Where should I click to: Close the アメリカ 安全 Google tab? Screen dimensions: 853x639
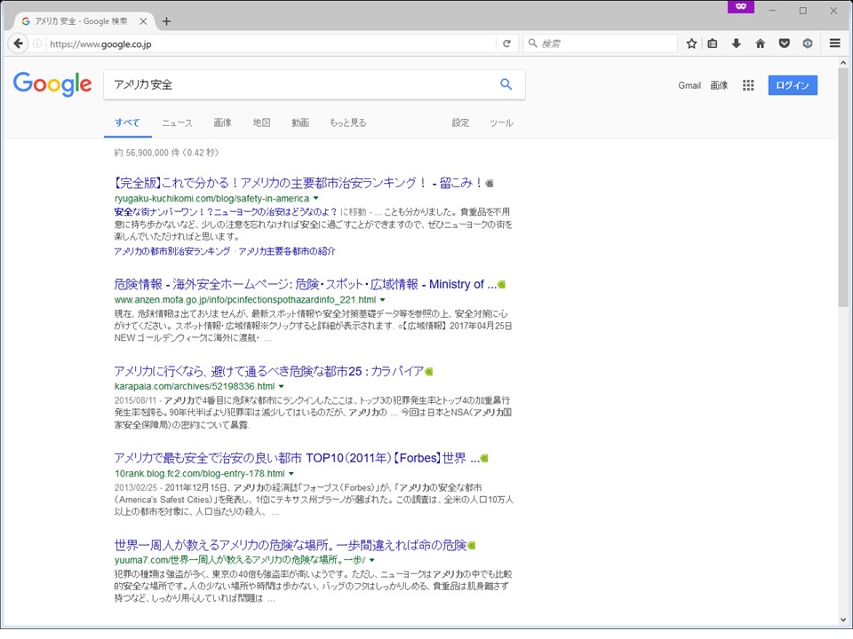click(143, 21)
